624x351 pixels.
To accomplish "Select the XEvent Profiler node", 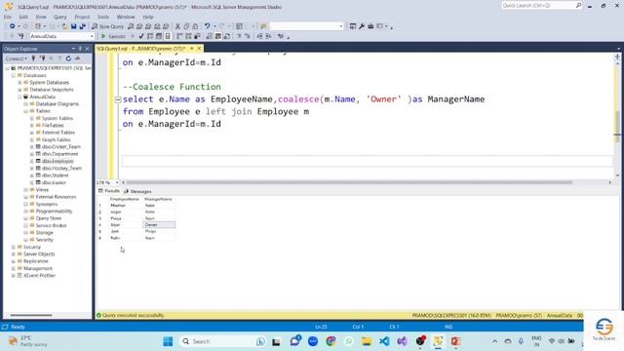I will pos(39,275).
